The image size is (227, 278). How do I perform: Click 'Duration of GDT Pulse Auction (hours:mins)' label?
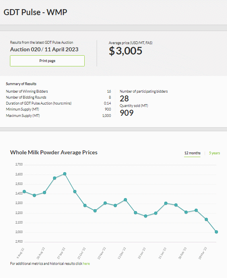(39, 103)
